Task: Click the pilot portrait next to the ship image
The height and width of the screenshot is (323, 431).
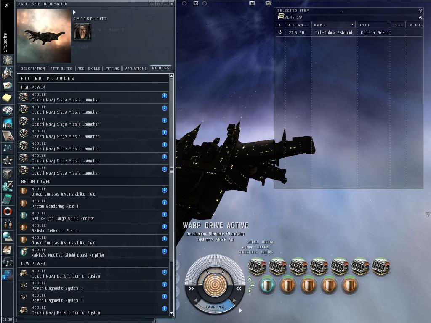Action: click(82, 31)
